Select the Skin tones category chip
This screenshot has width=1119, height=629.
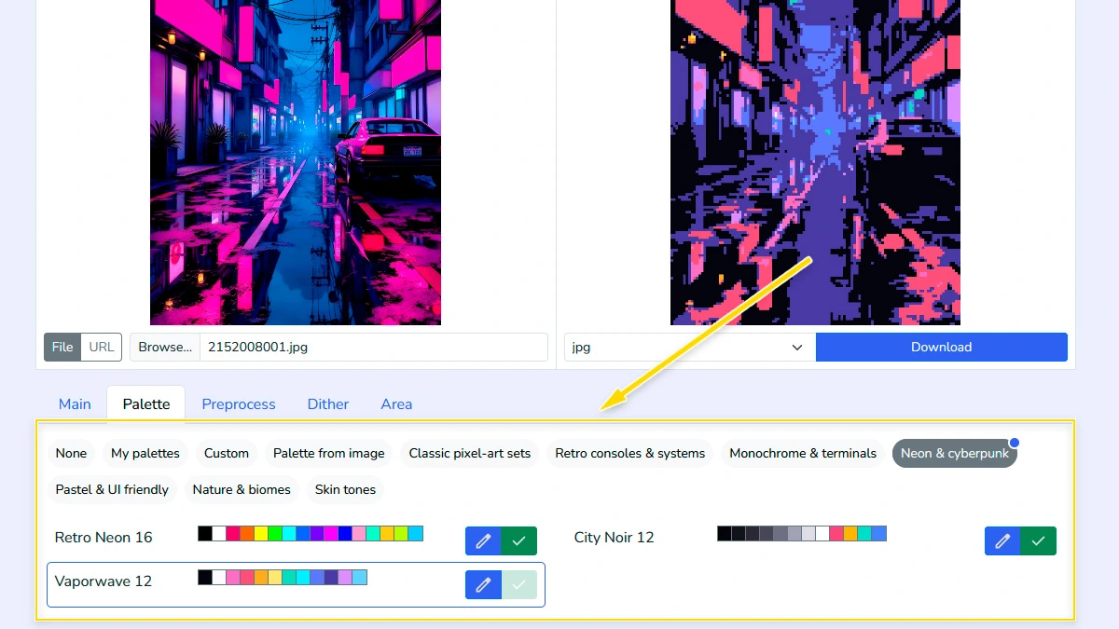point(345,489)
